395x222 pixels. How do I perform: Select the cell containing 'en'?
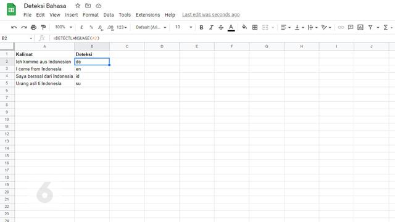(92, 69)
